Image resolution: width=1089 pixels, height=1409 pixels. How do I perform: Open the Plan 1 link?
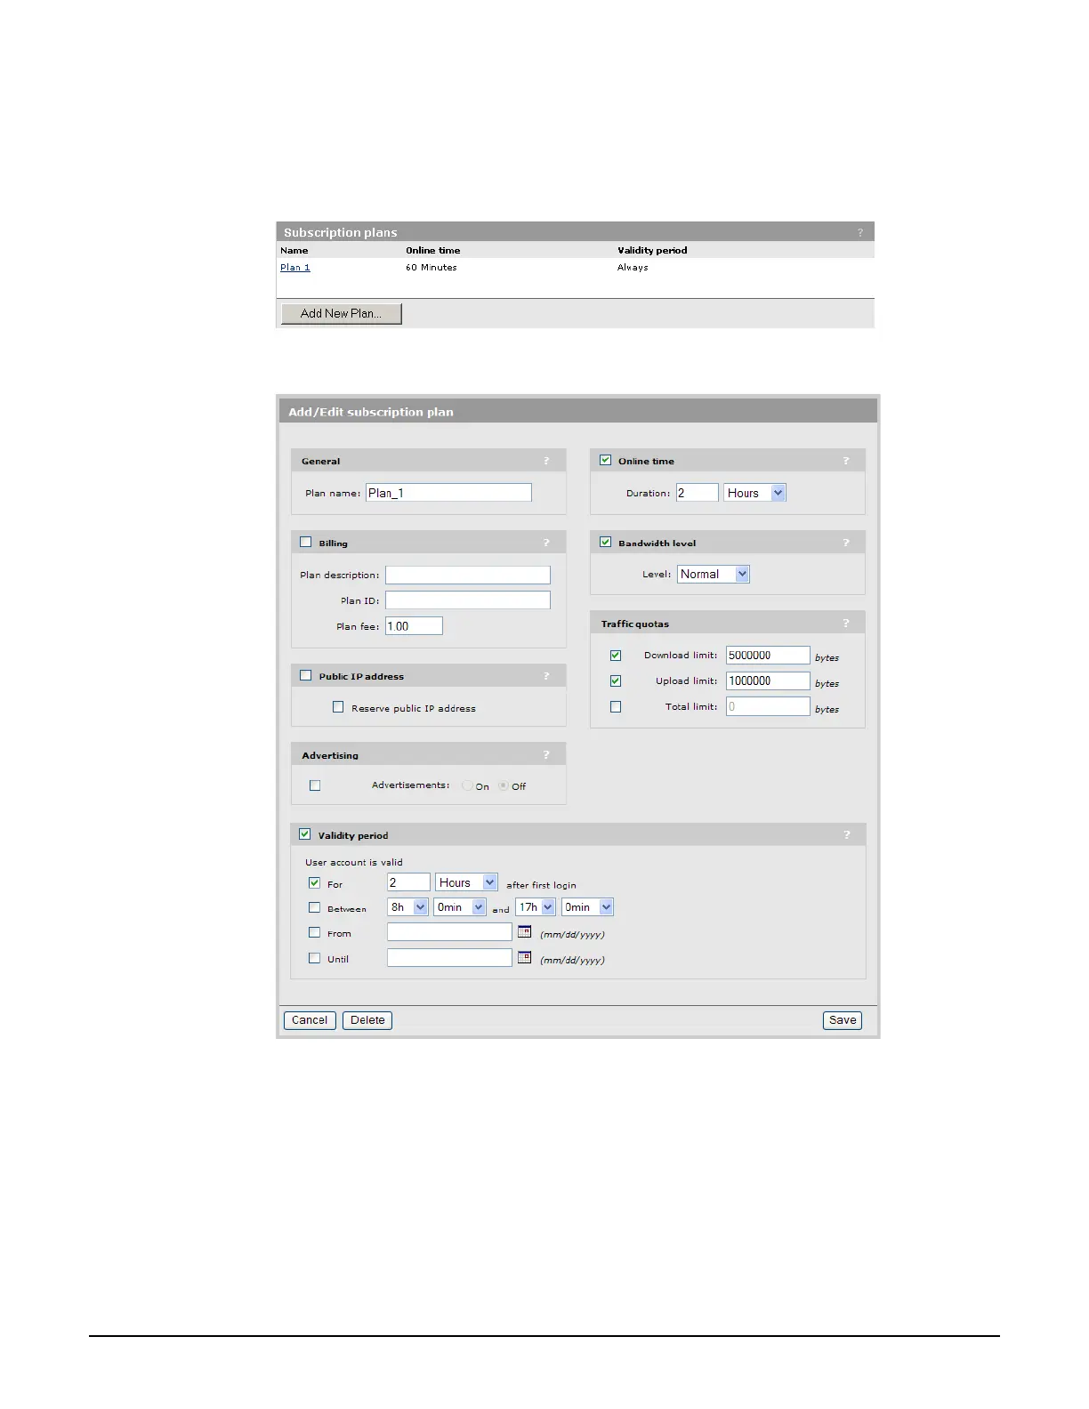point(295,267)
